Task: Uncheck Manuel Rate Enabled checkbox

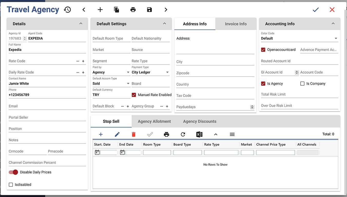Action: pyautogui.click(x=134, y=95)
